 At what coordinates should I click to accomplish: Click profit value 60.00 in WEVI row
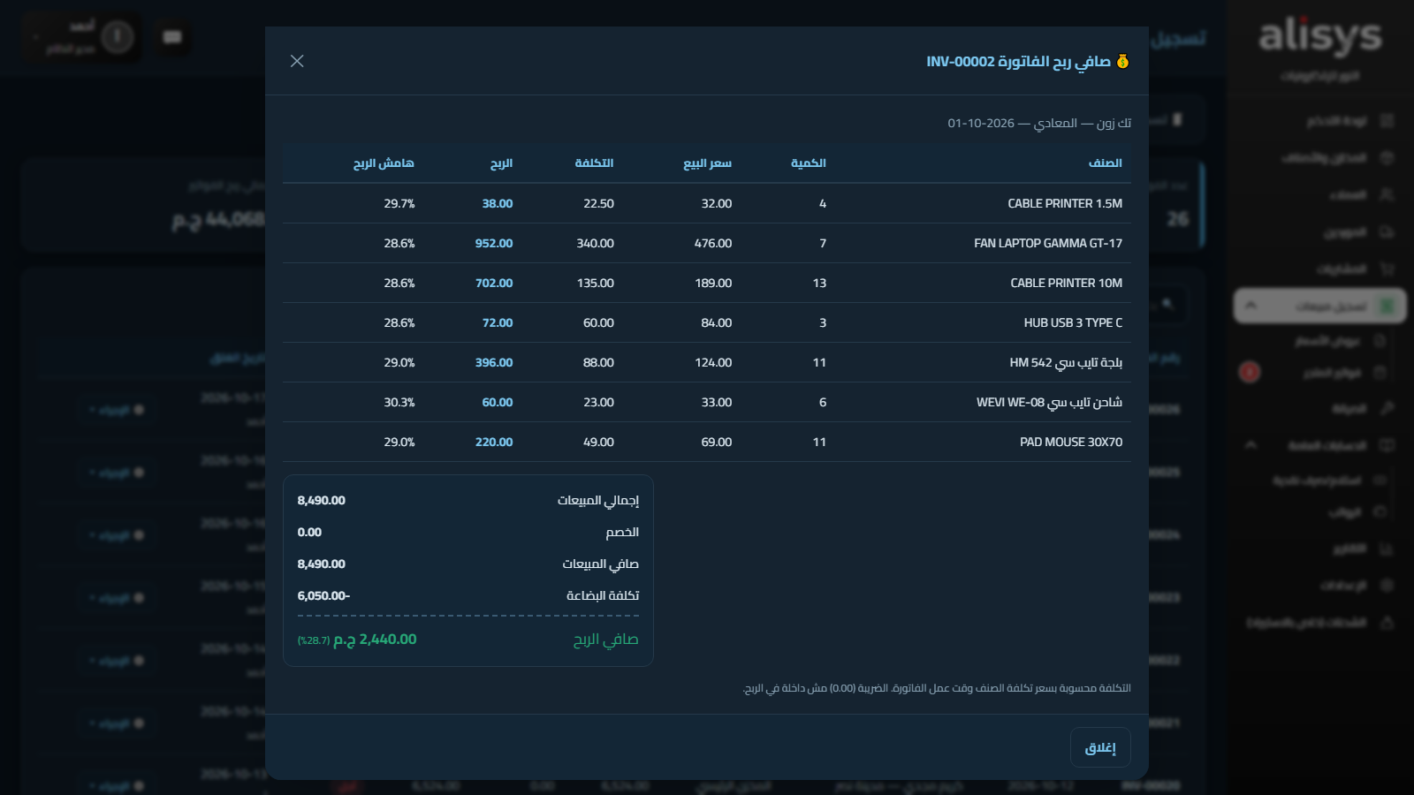tap(498, 402)
